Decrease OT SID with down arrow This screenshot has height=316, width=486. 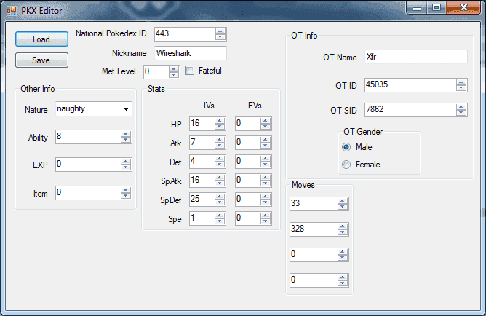[x=461, y=113]
